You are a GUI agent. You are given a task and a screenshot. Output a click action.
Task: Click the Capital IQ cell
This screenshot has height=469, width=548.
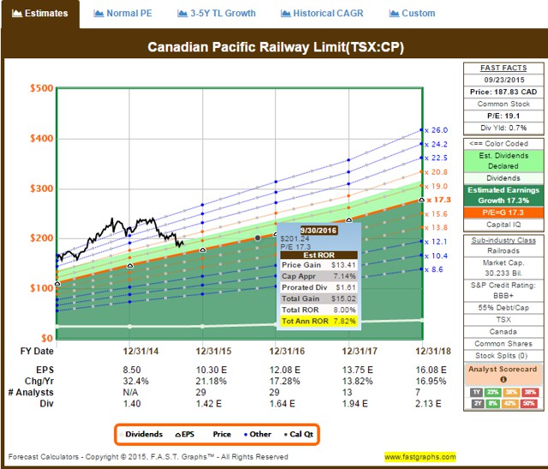point(503,224)
